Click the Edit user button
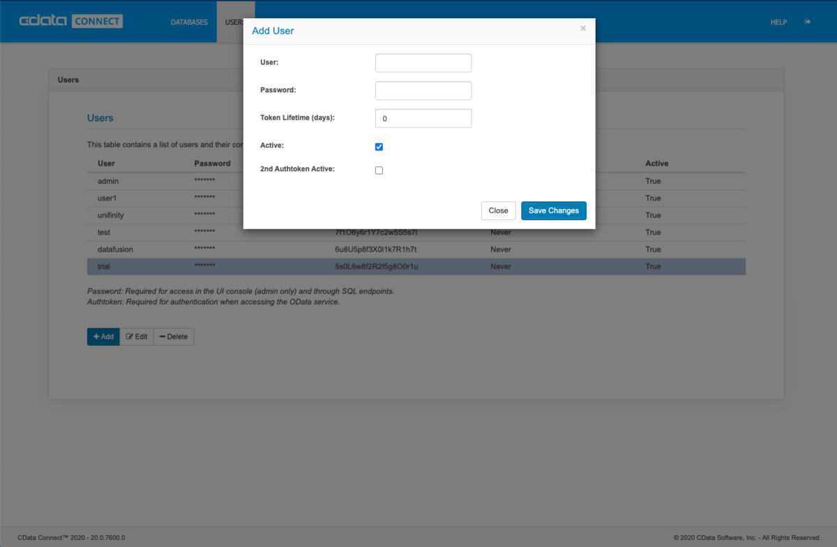The width and height of the screenshot is (837, 547). (136, 337)
